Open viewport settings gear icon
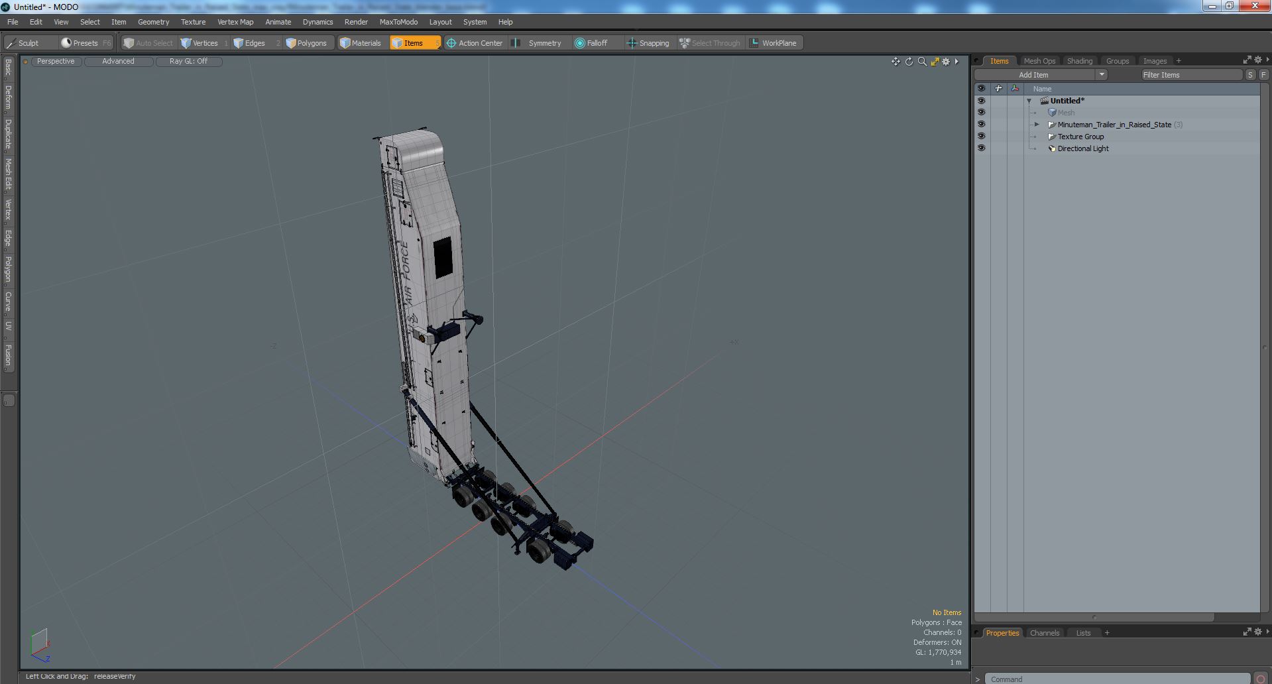Screen dimensions: 1272x684 click(x=946, y=62)
